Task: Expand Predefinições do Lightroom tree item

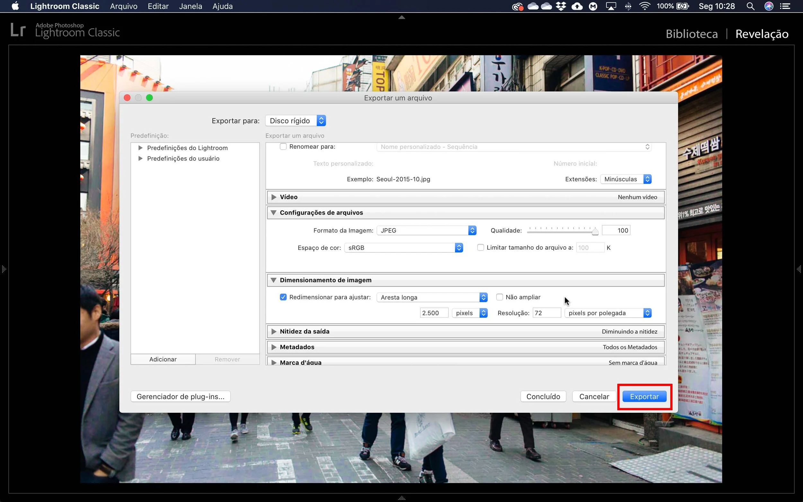Action: [140, 148]
